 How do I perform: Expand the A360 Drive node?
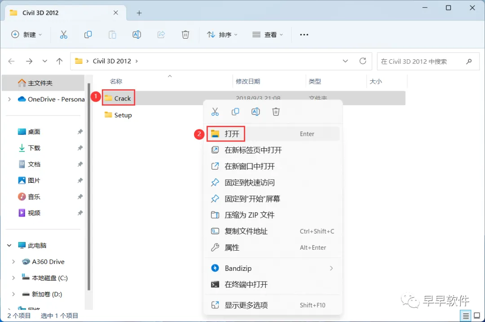13,262
